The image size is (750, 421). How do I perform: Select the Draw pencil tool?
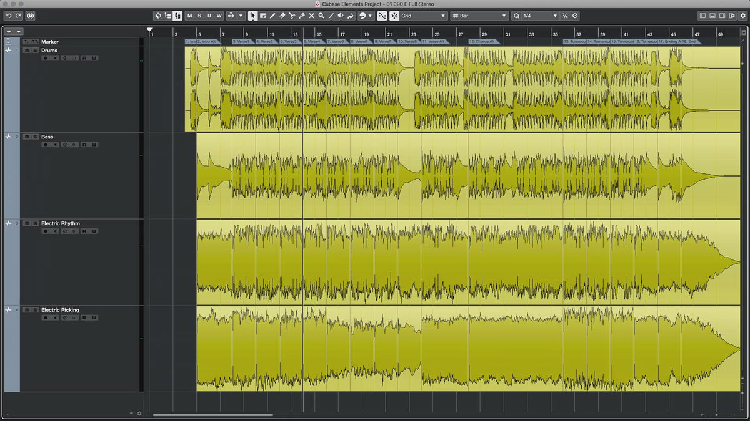[x=272, y=16]
